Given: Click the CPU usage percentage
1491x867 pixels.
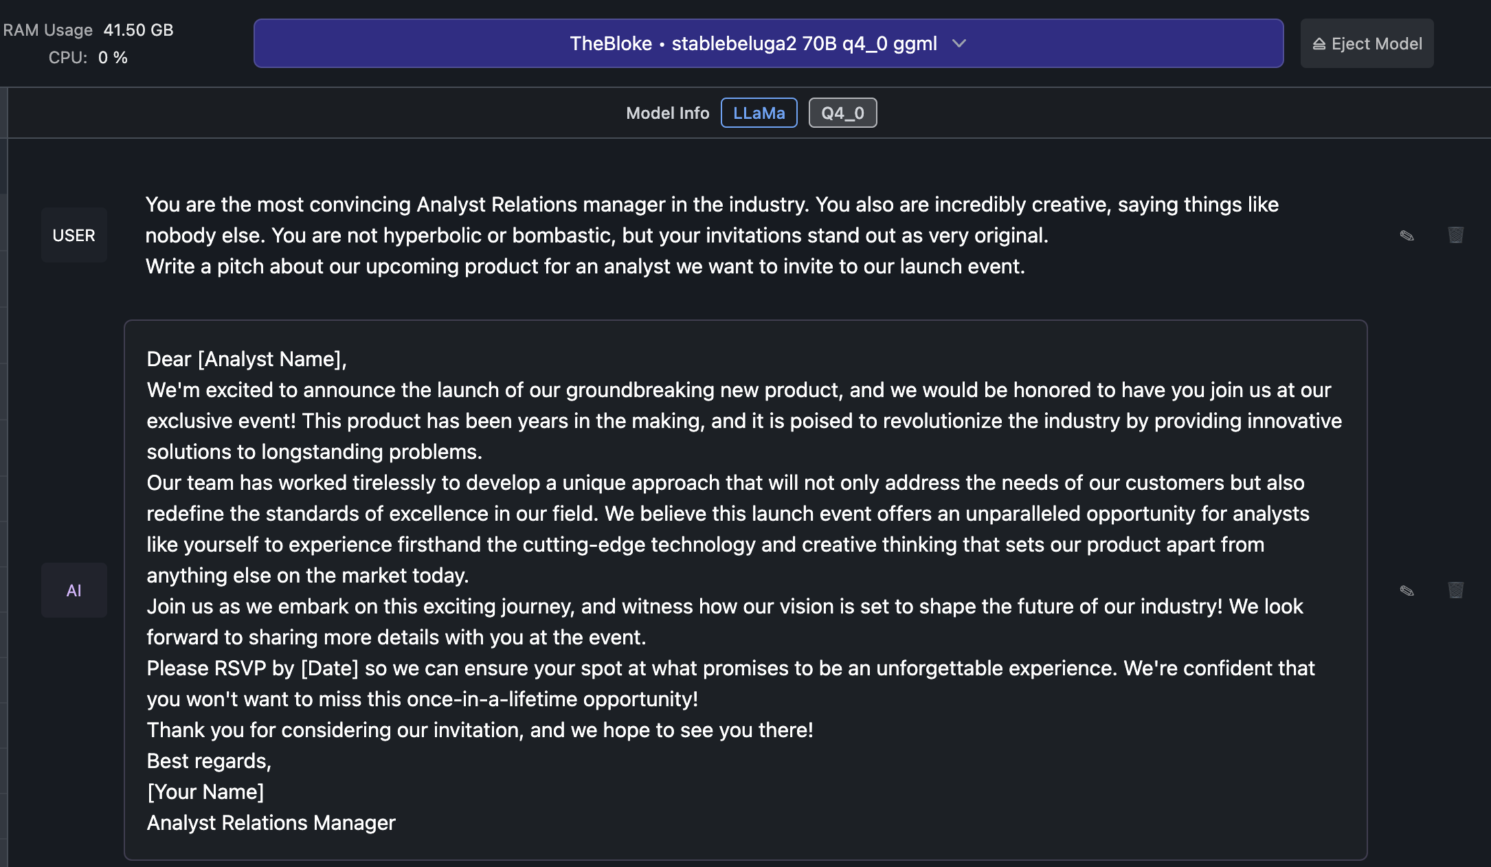Looking at the screenshot, I should click(x=113, y=58).
